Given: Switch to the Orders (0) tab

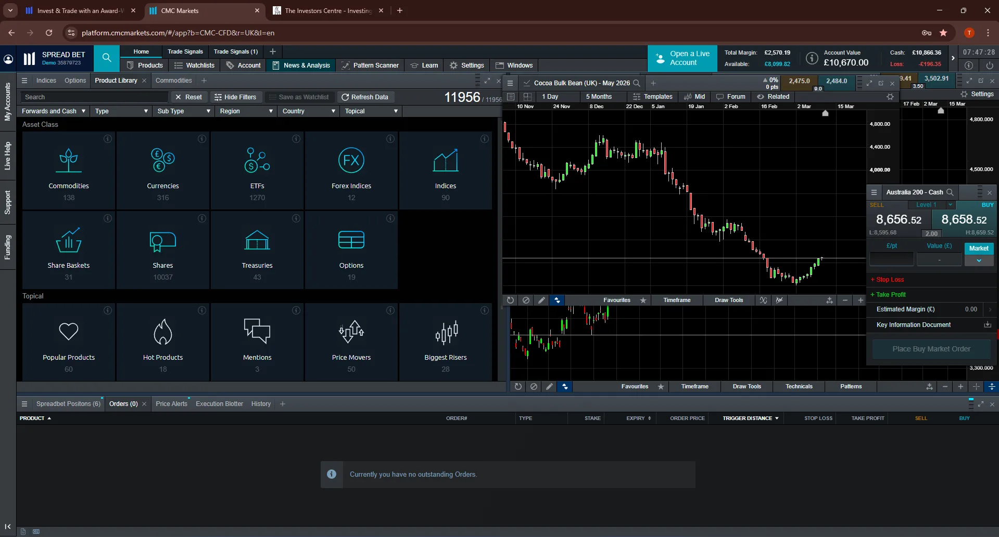Looking at the screenshot, I should [123, 404].
